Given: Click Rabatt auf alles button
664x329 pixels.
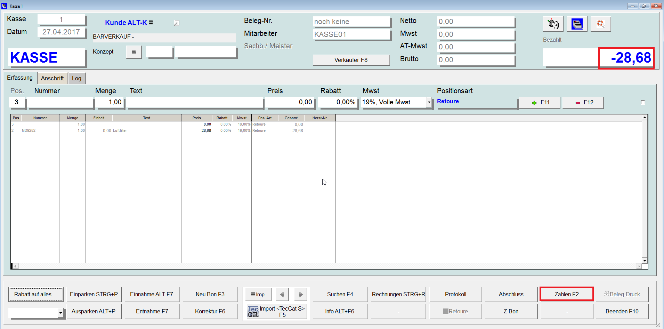Looking at the screenshot, I should [x=36, y=295].
